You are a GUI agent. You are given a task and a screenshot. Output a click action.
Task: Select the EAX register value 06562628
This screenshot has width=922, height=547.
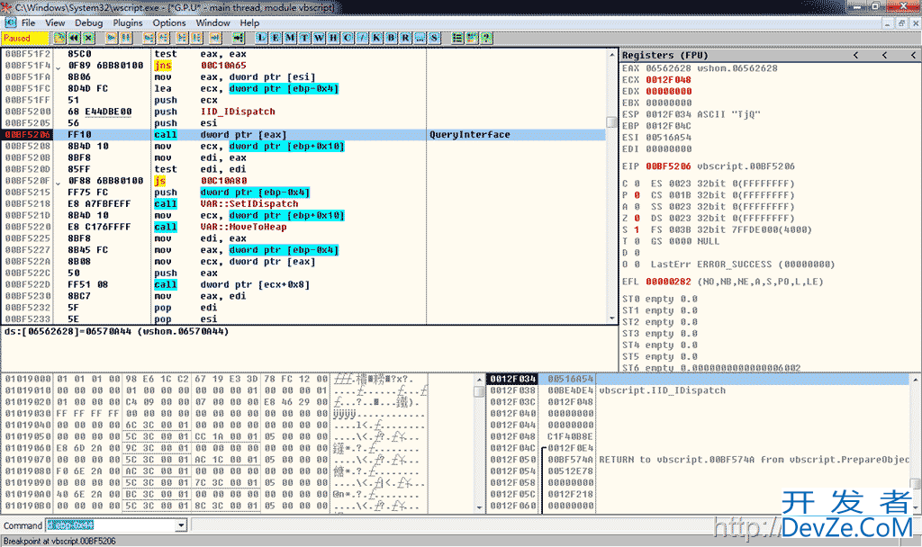pyautogui.click(x=669, y=68)
